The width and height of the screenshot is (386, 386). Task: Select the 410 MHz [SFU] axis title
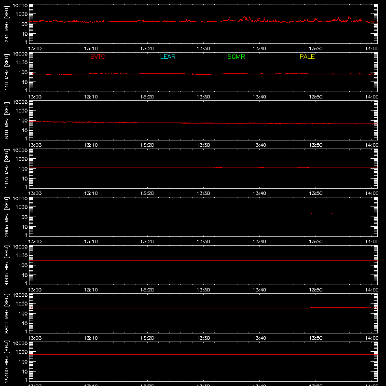[x=6, y=72]
